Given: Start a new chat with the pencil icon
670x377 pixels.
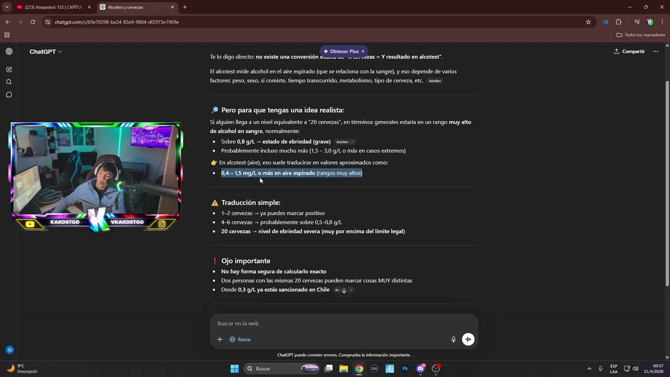Looking at the screenshot, I should tap(9, 69).
